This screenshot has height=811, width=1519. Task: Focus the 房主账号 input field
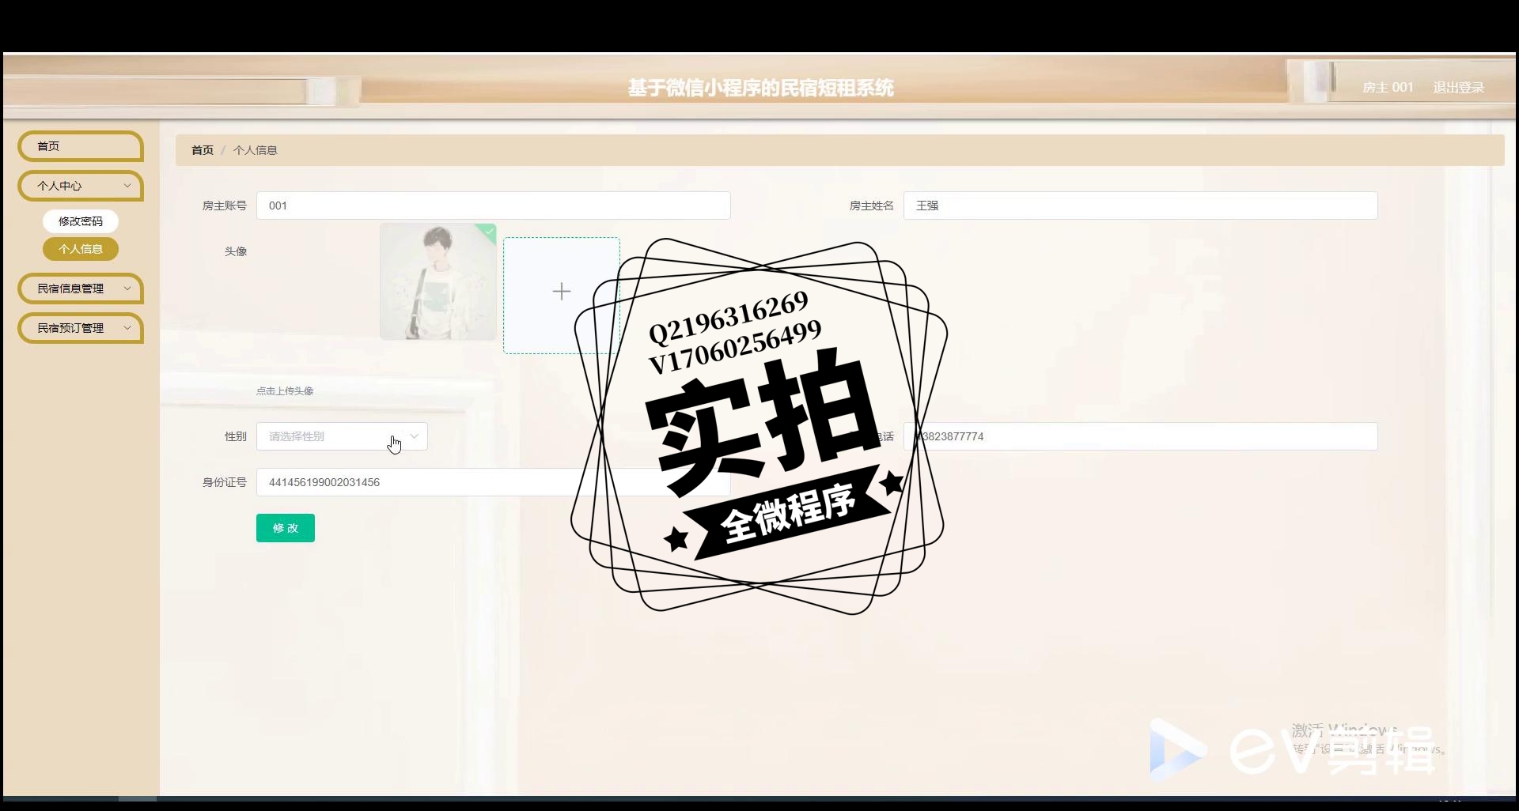[493, 206]
